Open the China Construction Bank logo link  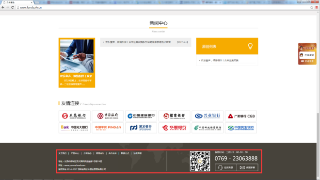click(141, 116)
